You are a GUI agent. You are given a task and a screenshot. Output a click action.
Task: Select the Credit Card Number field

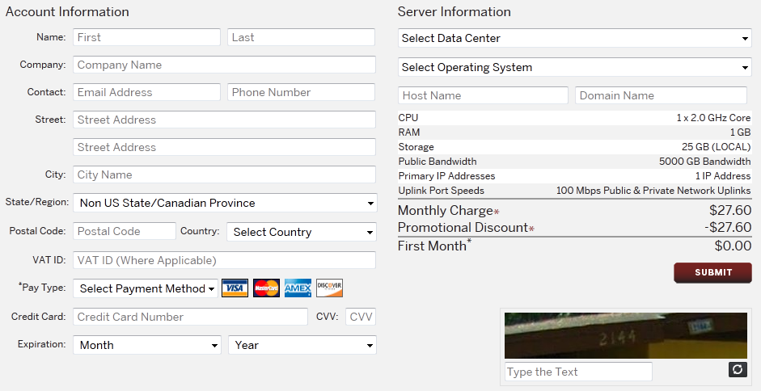click(x=190, y=317)
